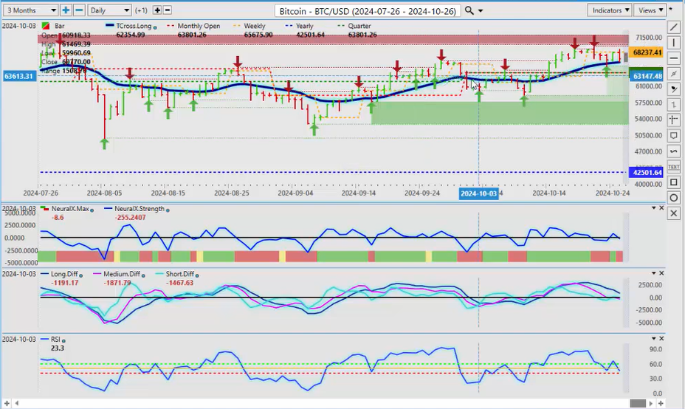Screen dimensions: 685x409
Task: Click the Bar color swatch icon
Action: click(46, 27)
